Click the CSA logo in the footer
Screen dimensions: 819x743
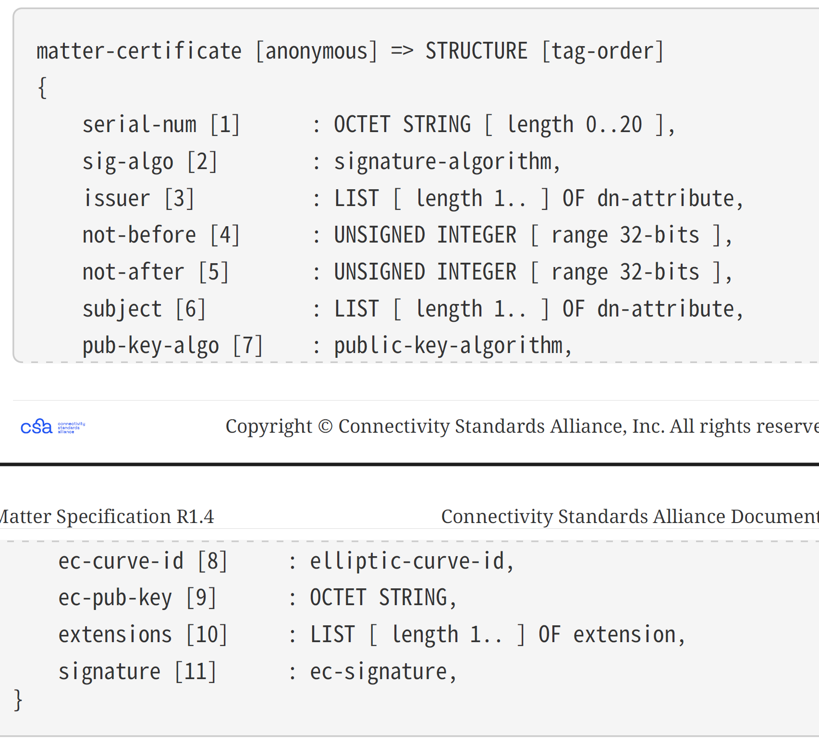[52, 426]
